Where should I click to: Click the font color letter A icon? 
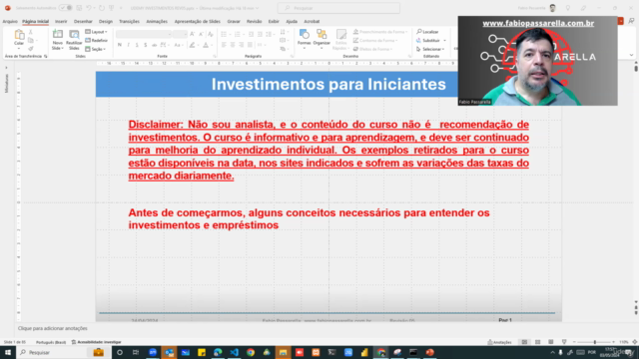[206, 45]
